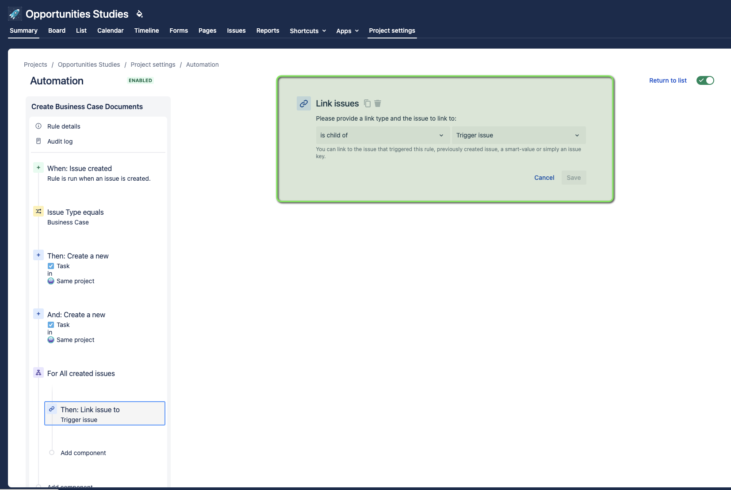731x490 pixels.
Task: Open the Reports tab
Action: click(x=268, y=30)
